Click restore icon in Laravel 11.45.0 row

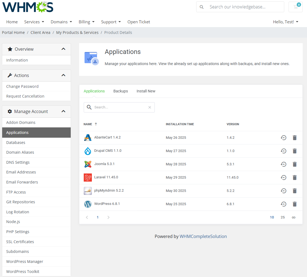283,178
